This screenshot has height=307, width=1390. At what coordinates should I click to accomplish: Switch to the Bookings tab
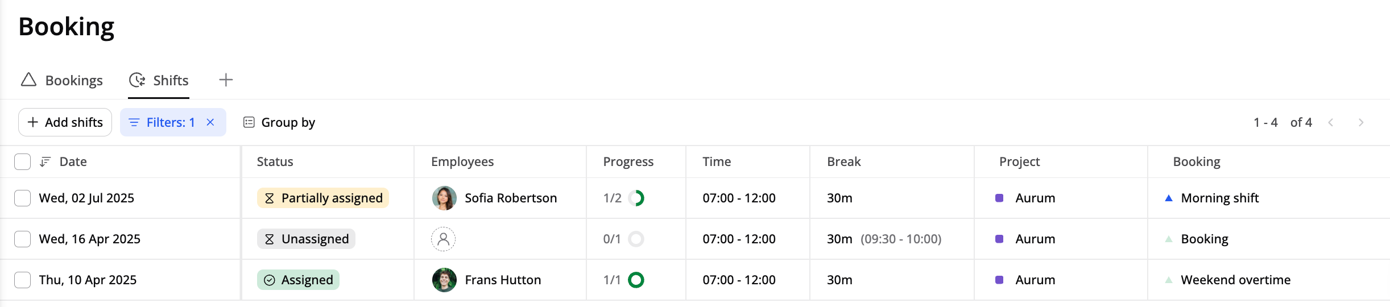coord(62,80)
